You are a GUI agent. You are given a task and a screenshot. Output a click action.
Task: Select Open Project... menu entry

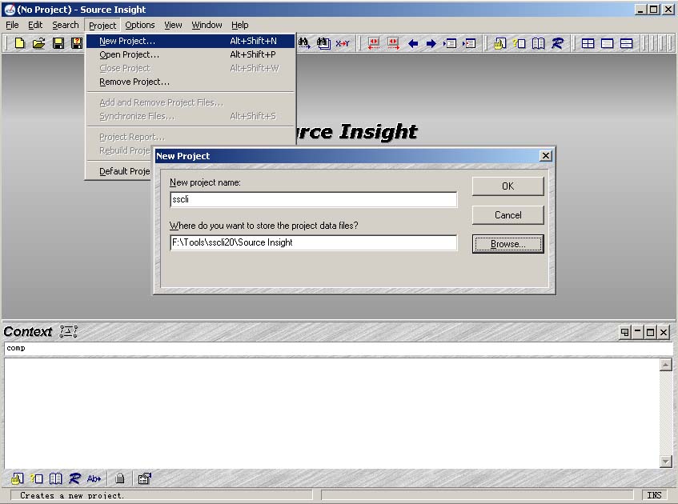coord(191,54)
